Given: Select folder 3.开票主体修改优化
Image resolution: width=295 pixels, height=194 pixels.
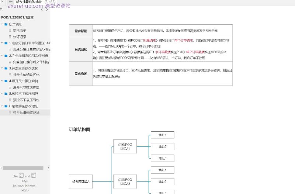Looking at the screenshot, I should point(24,68).
